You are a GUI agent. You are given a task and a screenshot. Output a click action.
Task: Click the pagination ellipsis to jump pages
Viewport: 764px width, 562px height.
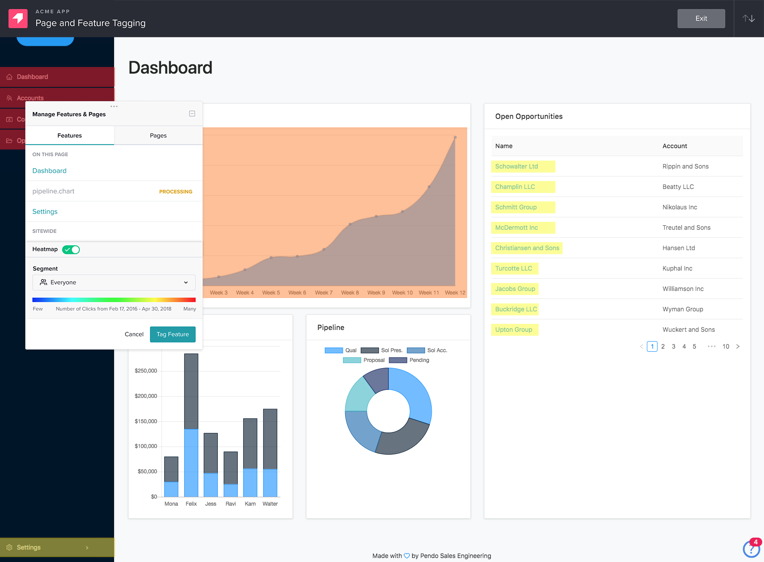(x=712, y=346)
